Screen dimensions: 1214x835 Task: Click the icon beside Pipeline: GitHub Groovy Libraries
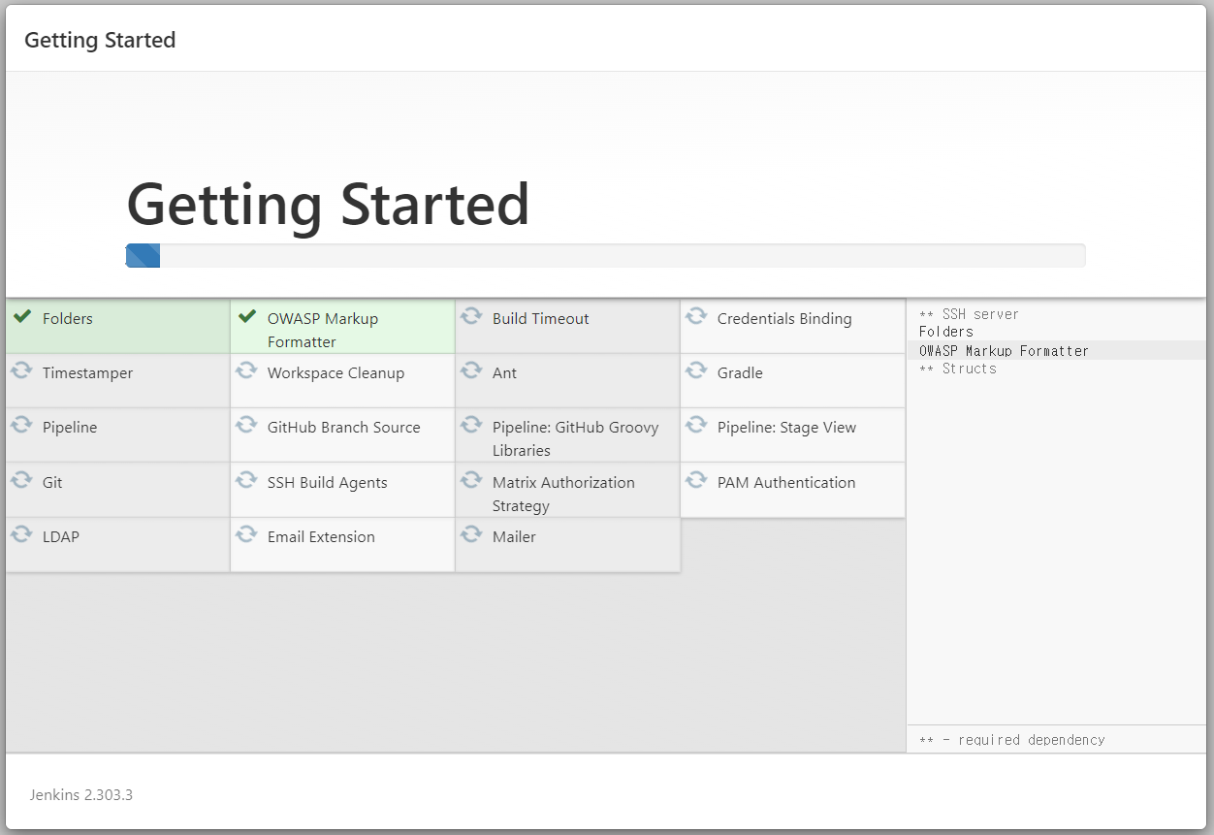click(x=471, y=425)
